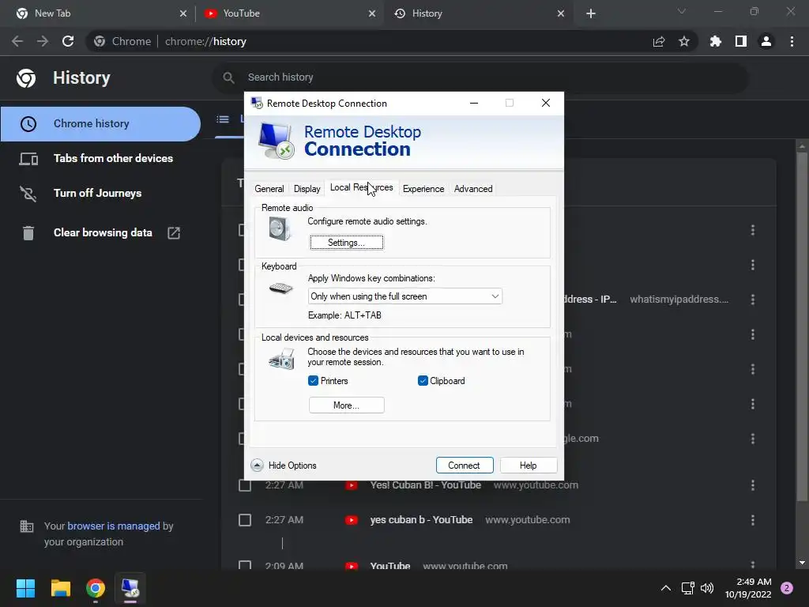The width and height of the screenshot is (809, 607).
Task: Share this page icon in address bar
Action: tap(659, 41)
